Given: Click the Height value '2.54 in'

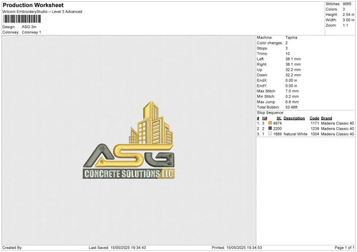Looking at the screenshot, I should click(x=348, y=14).
